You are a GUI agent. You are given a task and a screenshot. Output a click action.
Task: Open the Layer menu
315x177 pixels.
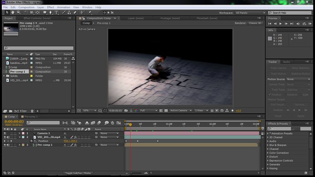[x=41, y=7]
